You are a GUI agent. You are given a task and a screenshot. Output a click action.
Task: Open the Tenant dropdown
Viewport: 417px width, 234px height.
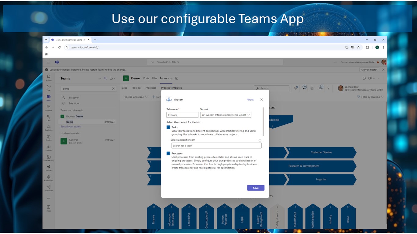point(226,115)
